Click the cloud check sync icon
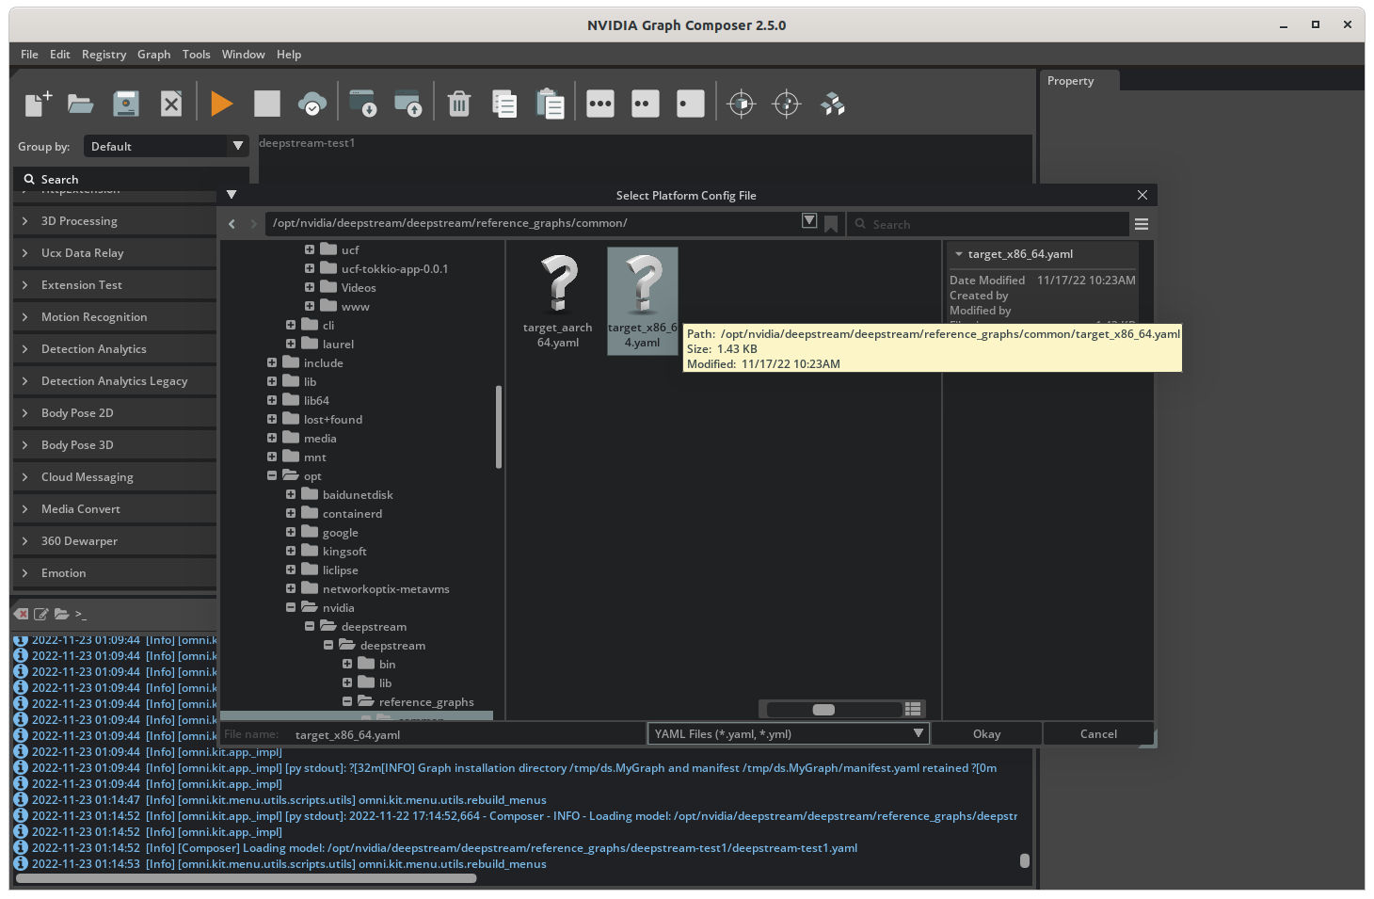The image size is (1374, 899). [x=312, y=104]
